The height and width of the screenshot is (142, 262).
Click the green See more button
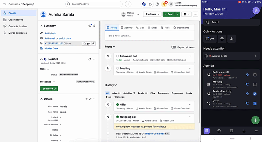[49, 89]
